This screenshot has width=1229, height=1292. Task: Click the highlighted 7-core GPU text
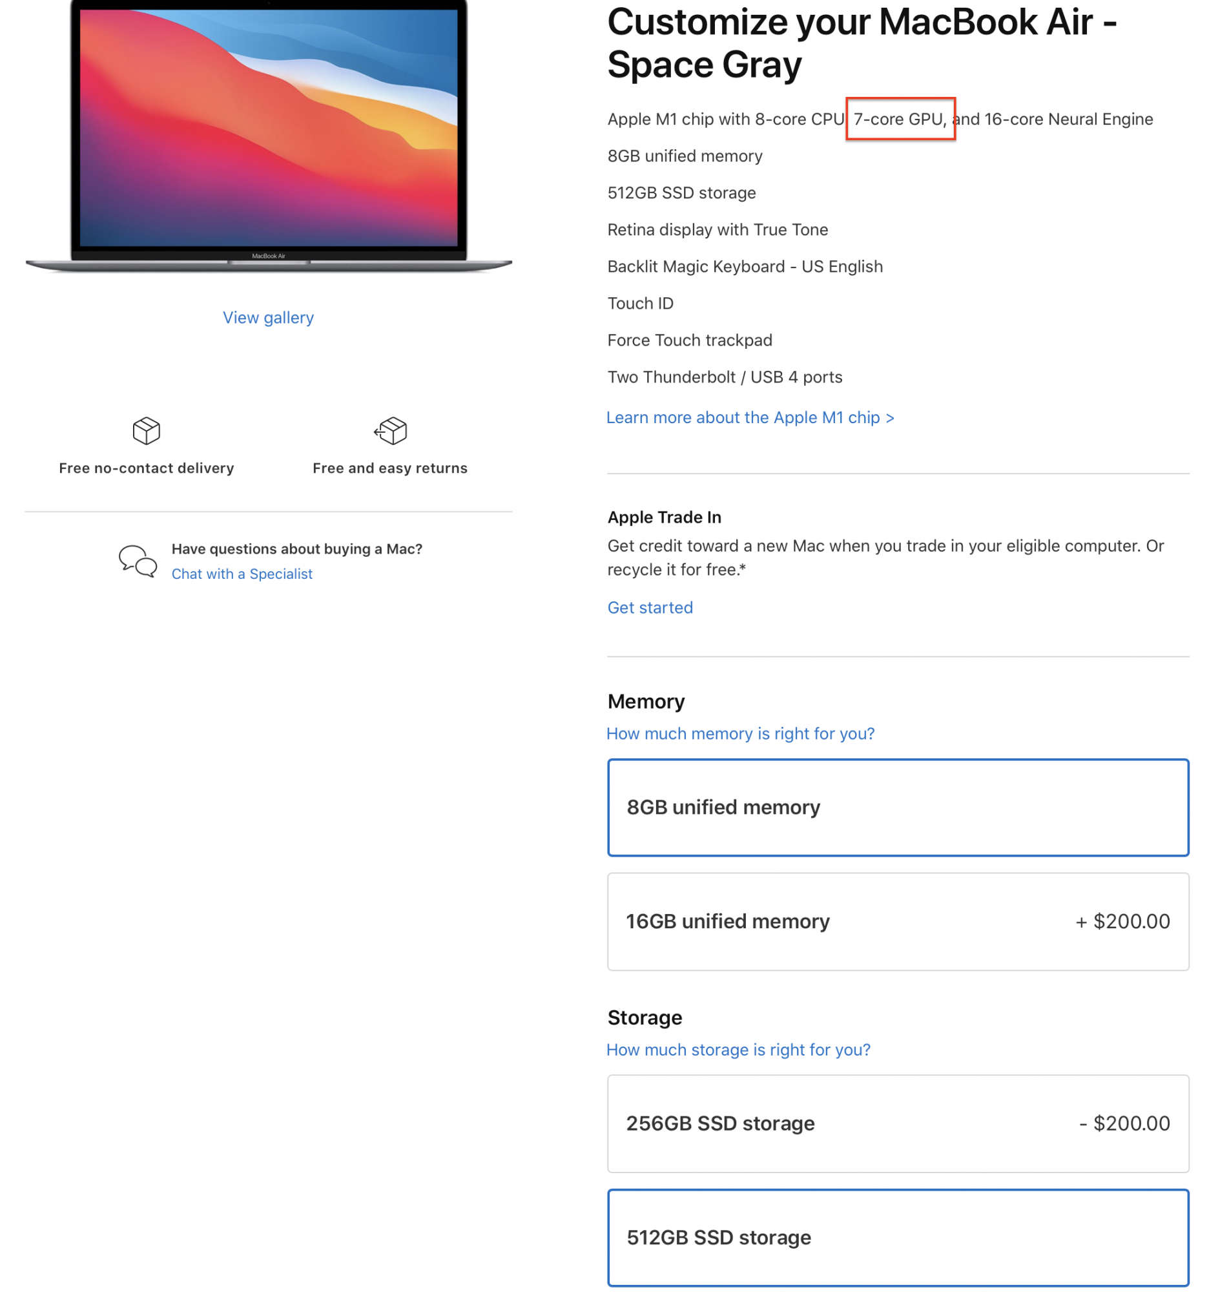pyautogui.click(x=900, y=119)
